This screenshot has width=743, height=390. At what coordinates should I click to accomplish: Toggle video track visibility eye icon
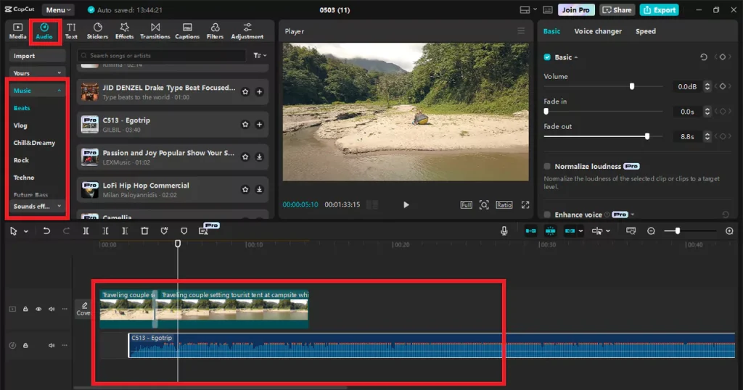click(38, 309)
